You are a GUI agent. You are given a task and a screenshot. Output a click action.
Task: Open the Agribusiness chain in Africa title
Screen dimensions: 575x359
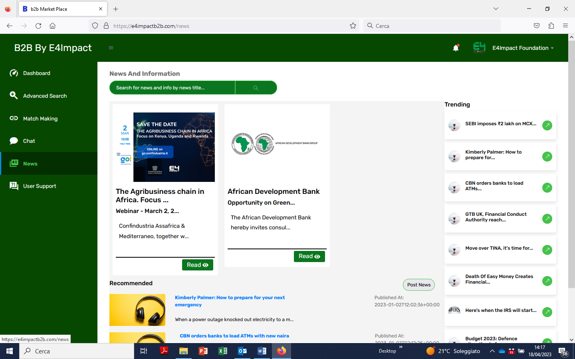[160, 195]
